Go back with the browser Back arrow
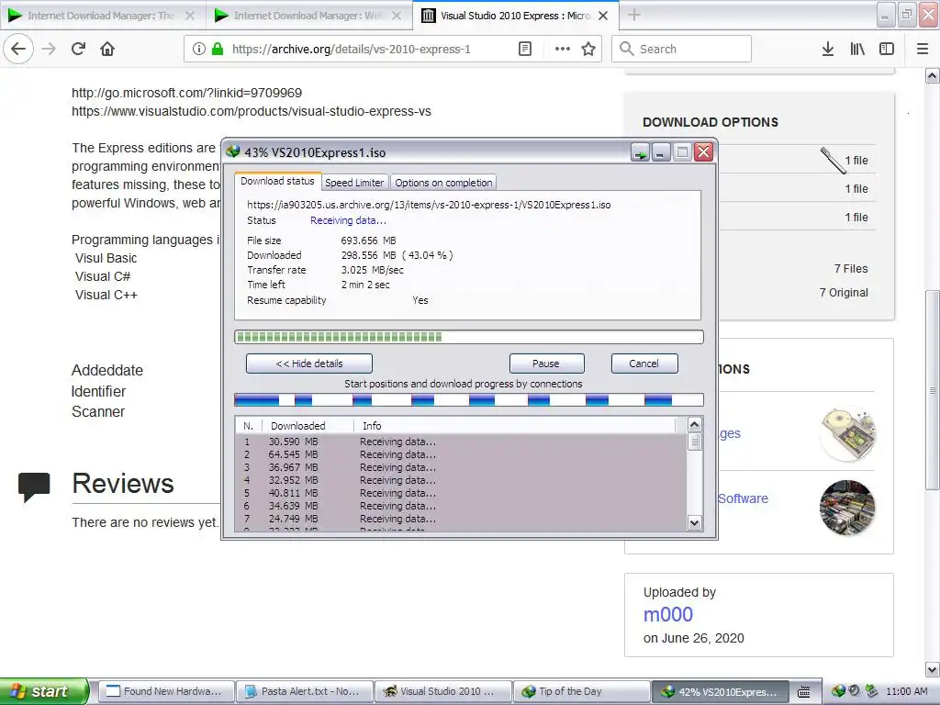The height and width of the screenshot is (705, 940). pyautogui.click(x=18, y=49)
